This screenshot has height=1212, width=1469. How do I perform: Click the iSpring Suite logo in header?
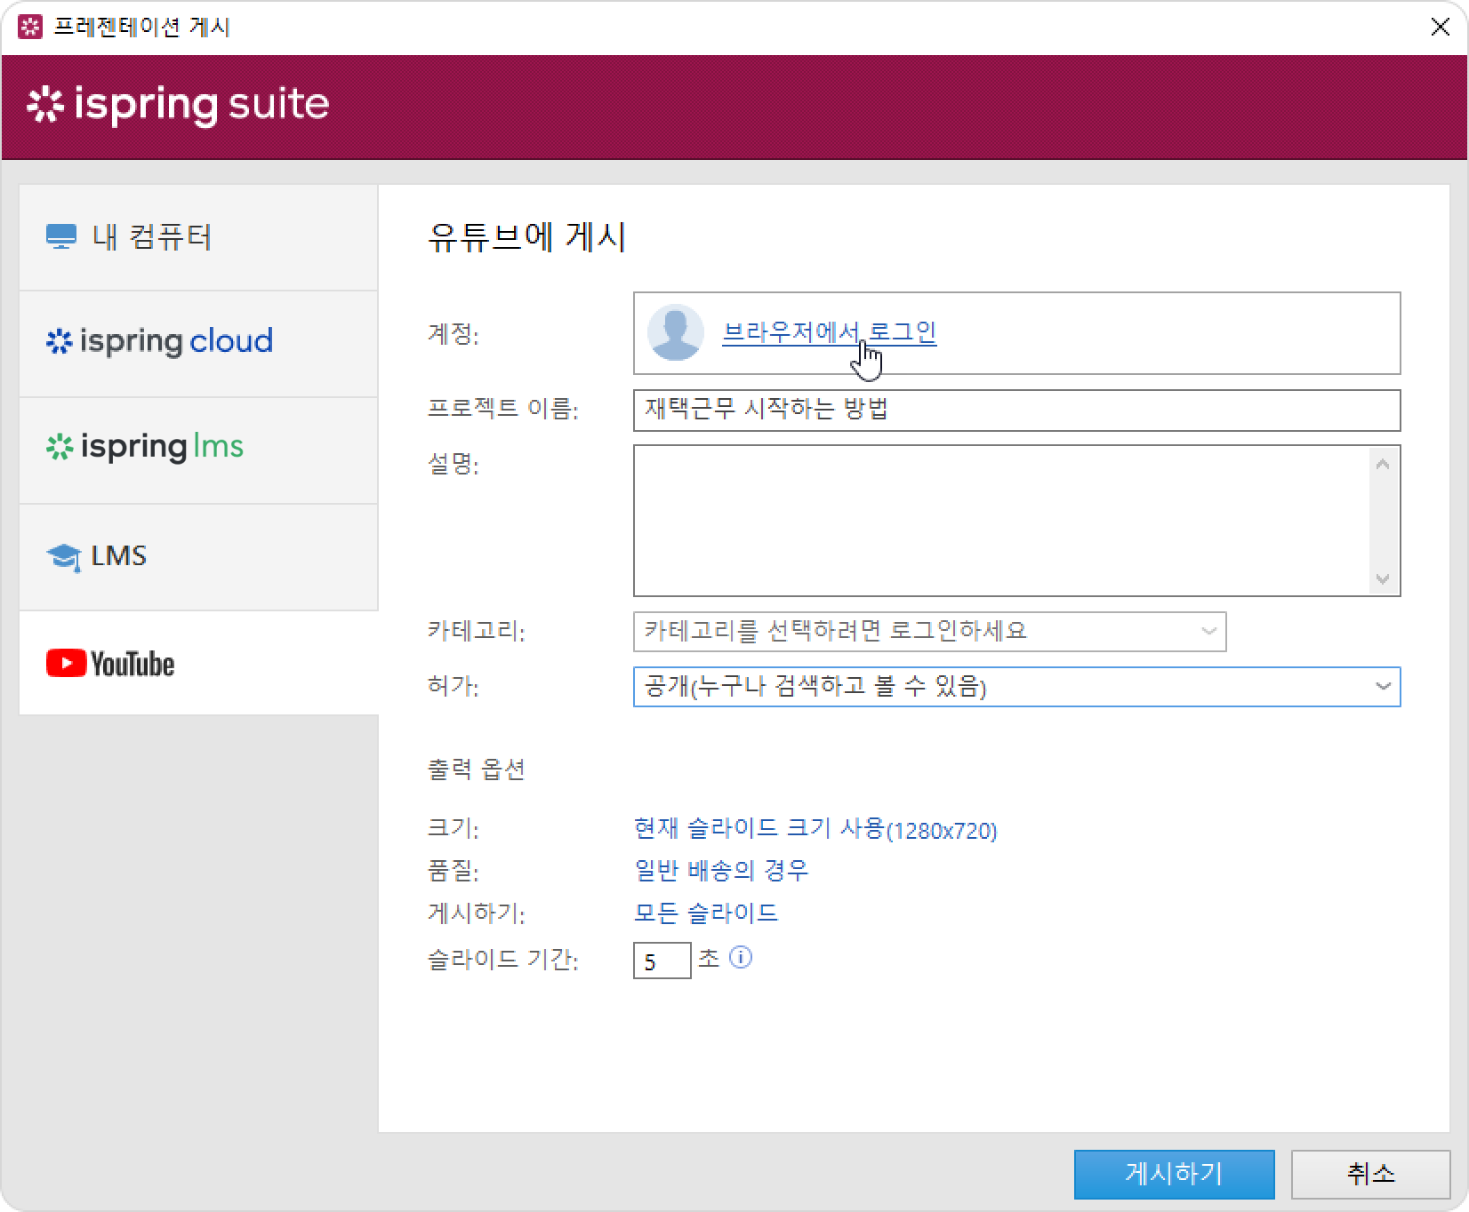pos(178,105)
